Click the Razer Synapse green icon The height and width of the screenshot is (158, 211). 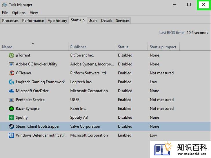tap(11, 109)
